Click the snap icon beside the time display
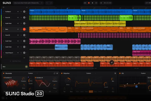The width and height of the screenshot is (151, 101). pos(101,3)
